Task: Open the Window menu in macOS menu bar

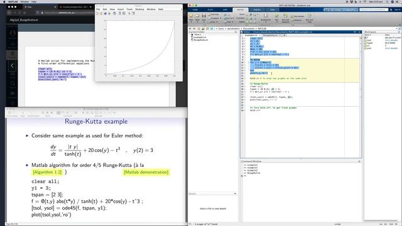Action: pyautogui.click(x=24, y=2)
